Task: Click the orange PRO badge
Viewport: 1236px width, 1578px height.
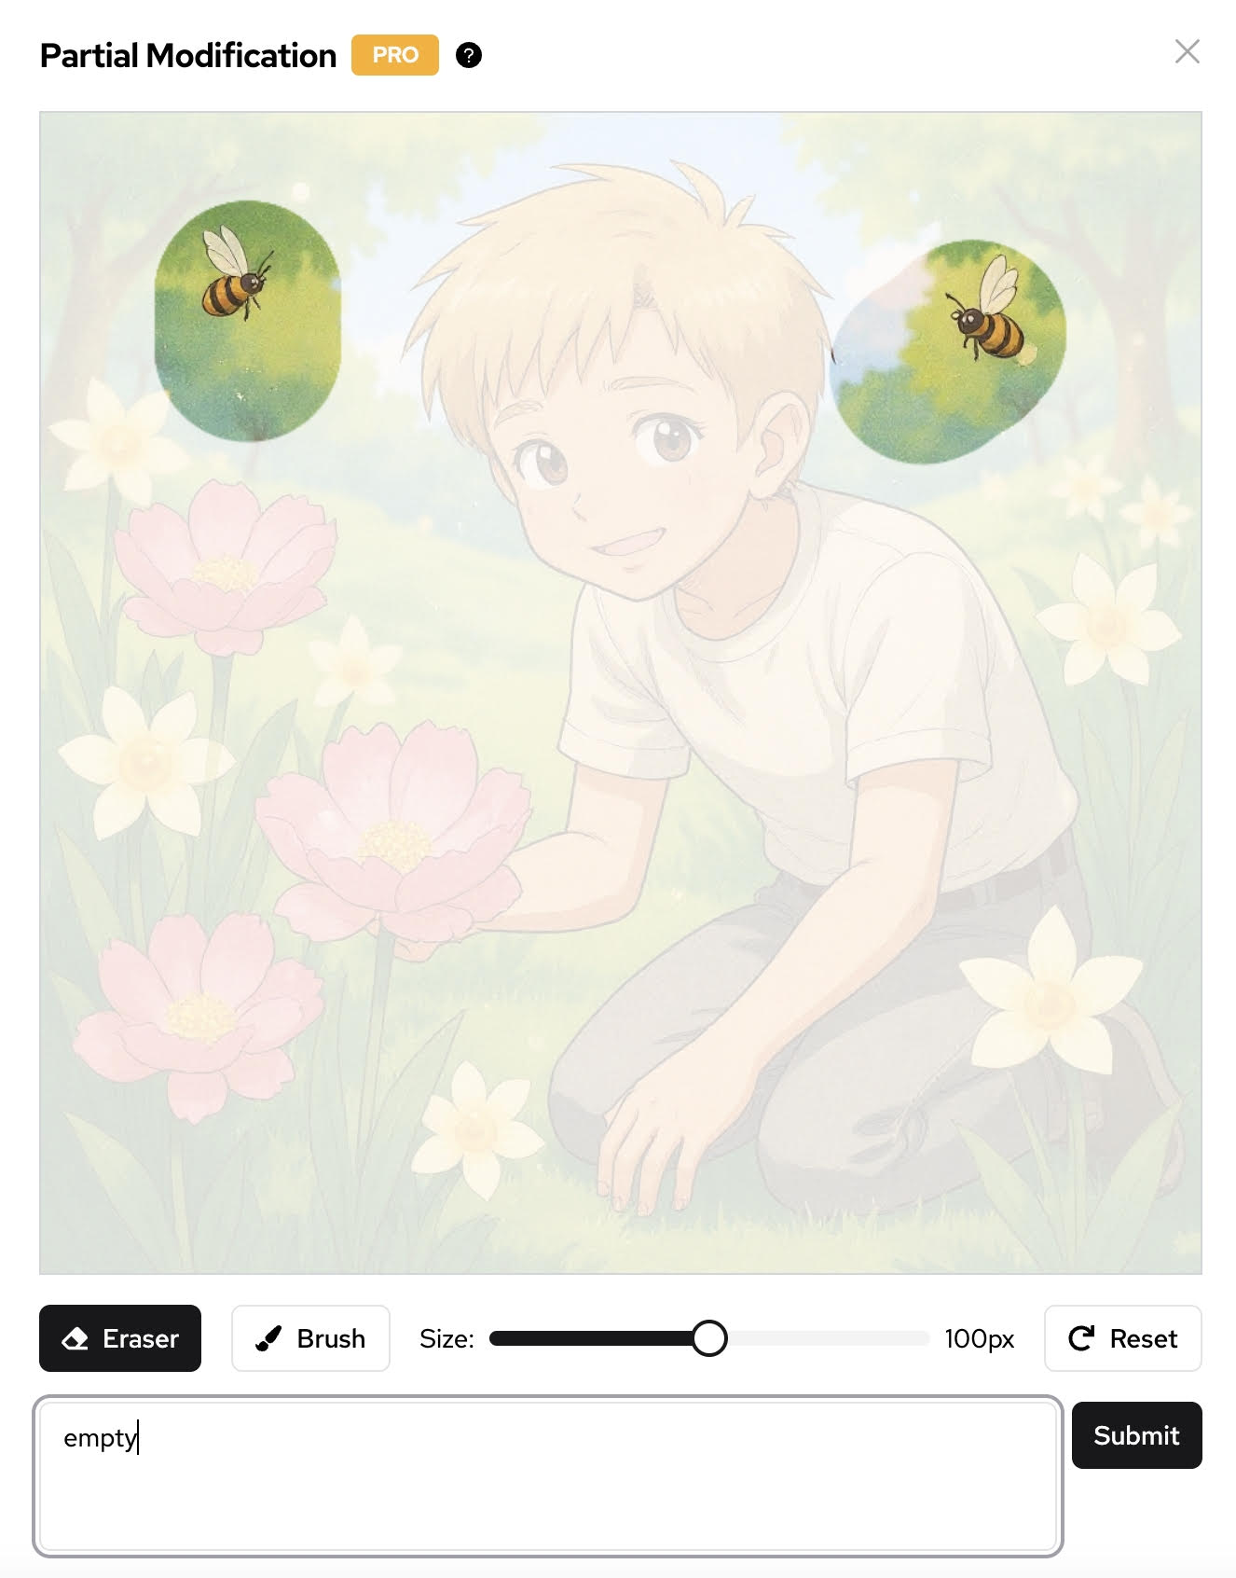Action: point(395,55)
